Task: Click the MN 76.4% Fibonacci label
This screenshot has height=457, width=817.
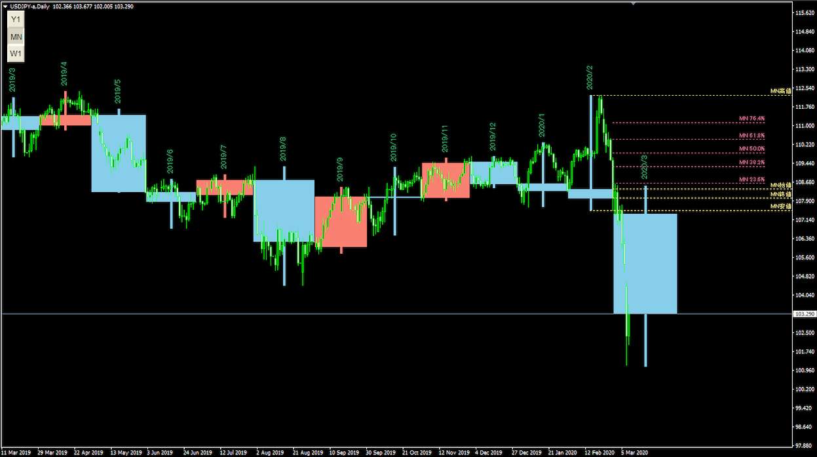Action: [x=751, y=119]
